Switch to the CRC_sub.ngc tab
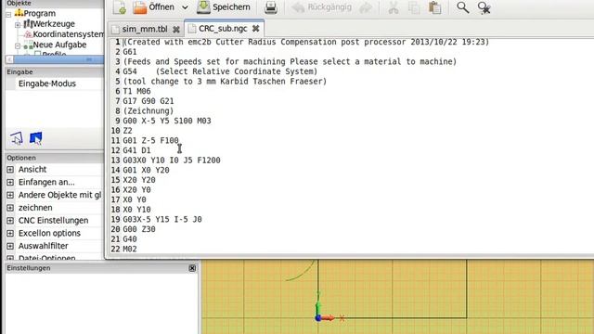The width and height of the screenshot is (594, 334). pos(223,29)
